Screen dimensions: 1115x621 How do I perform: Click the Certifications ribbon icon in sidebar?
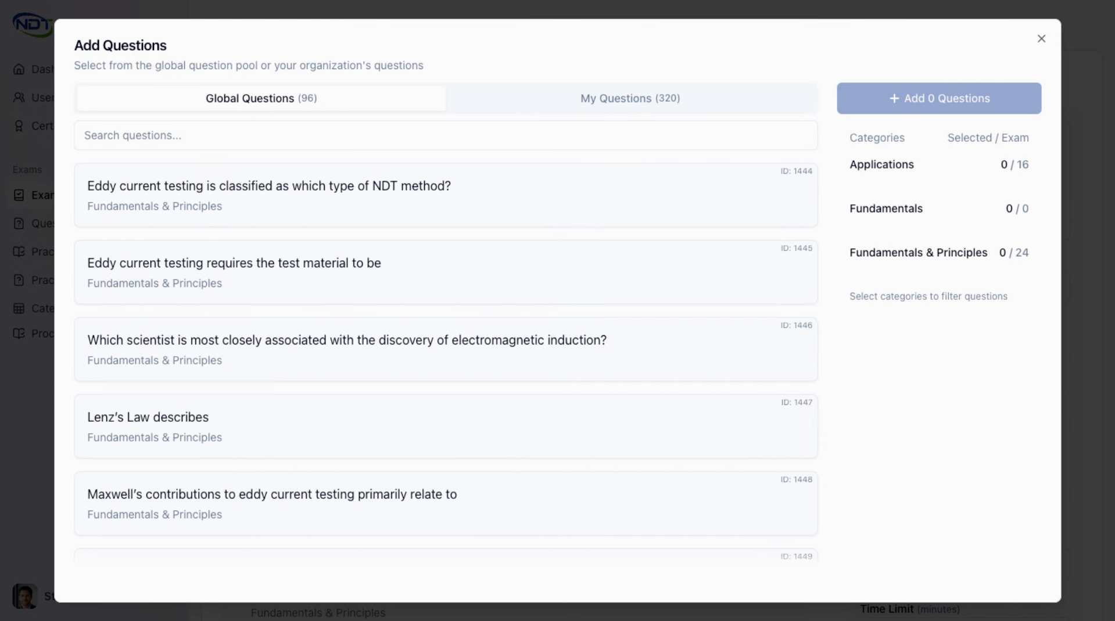(19, 126)
